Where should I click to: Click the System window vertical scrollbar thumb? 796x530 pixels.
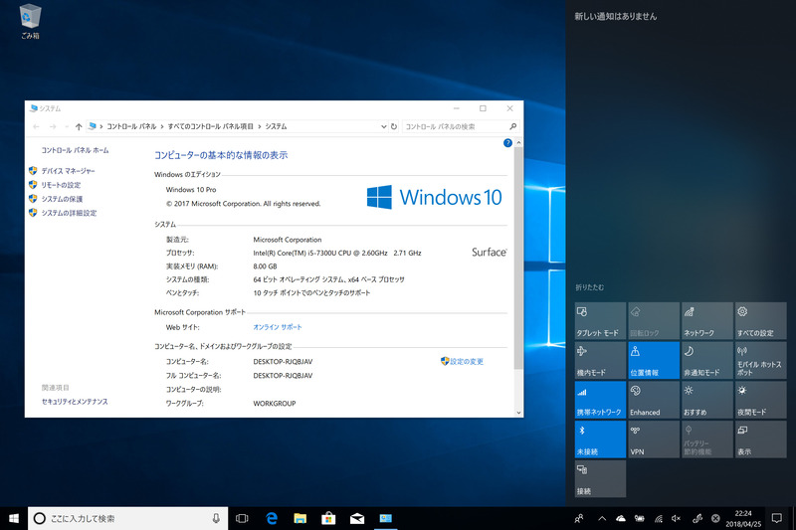click(x=518, y=259)
